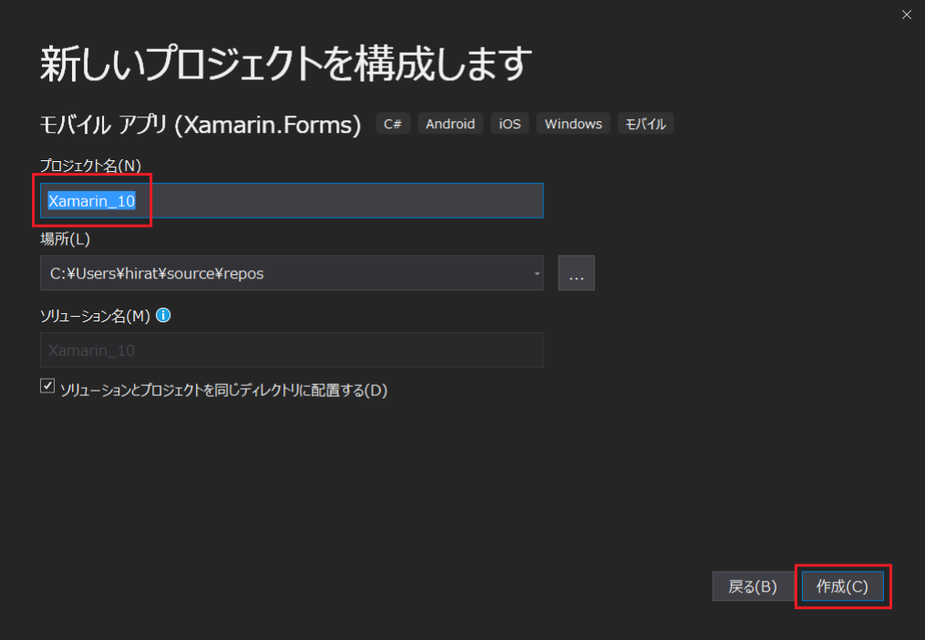Viewport: 925px width, 640px height.
Task: Select the Windows platform tag
Action: click(x=572, y=123)
